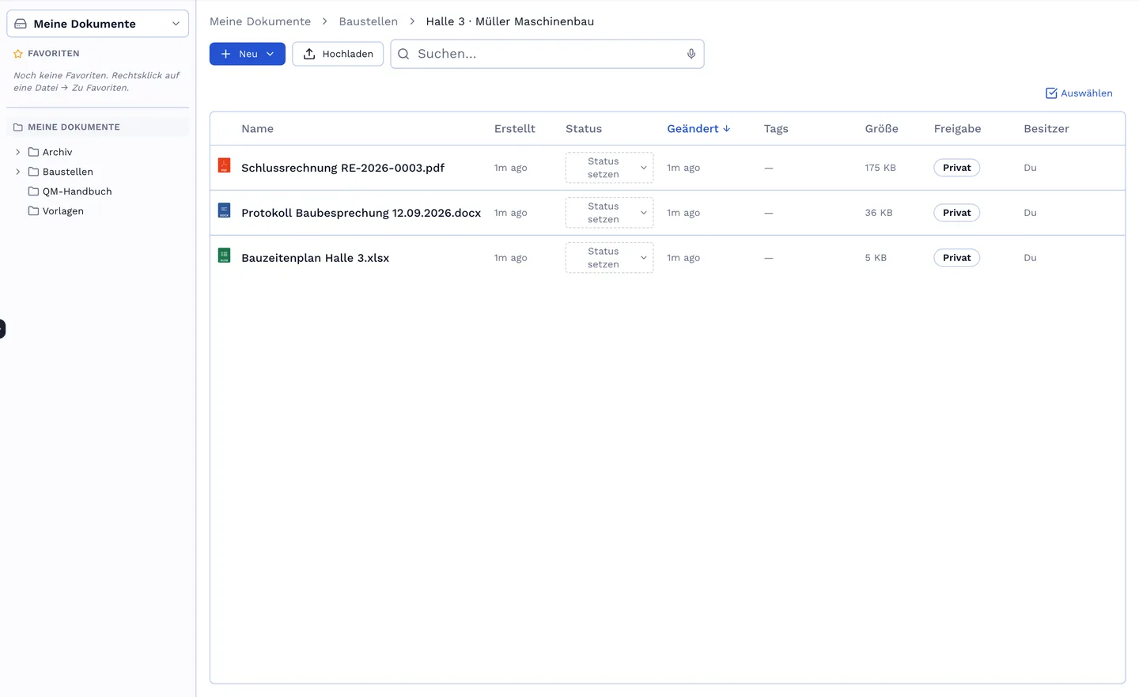Click the magnifier icon in the search field
The height and width of the screenshot is (697, 1139).
[403, 54]
